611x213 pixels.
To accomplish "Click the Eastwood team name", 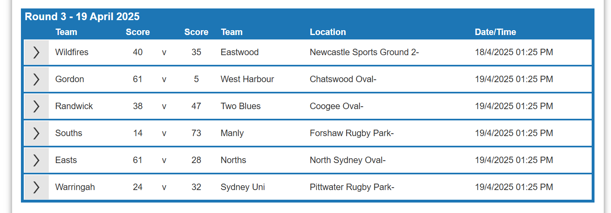I will click(x=239, y=52).
